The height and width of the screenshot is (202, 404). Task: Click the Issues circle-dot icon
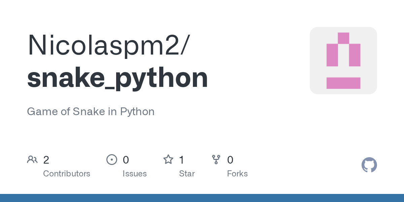tap(111, 160)
